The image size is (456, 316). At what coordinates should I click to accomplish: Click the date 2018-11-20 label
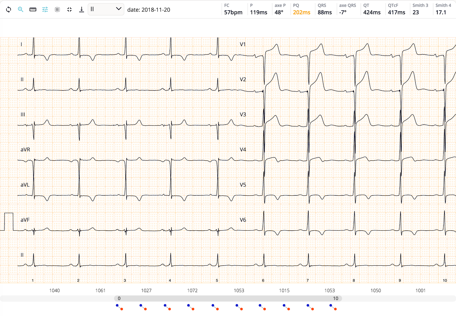point(148,10)
